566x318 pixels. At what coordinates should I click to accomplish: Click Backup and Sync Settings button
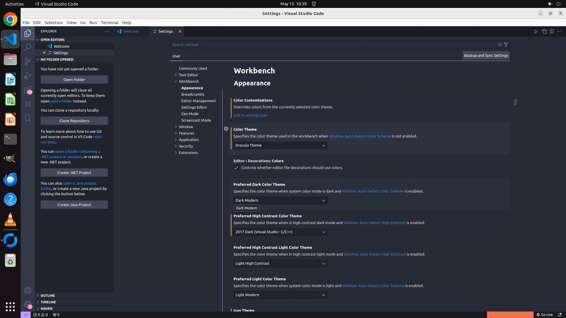(486, 55)
